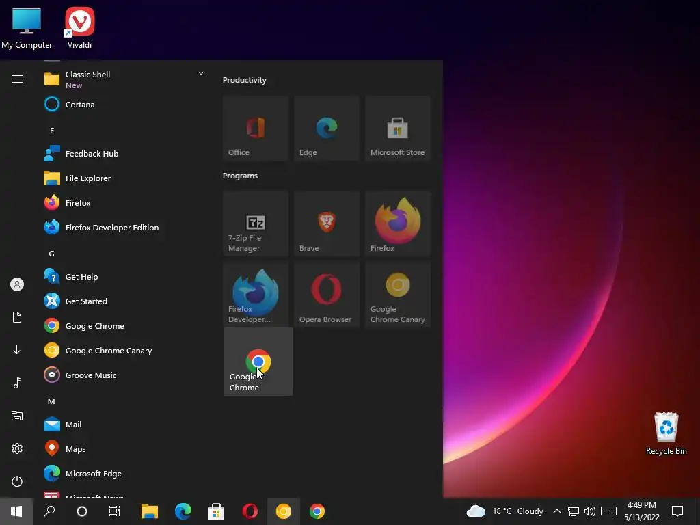Screen dimensions: 700x525
Task: Click the Power button in Start sidebar
Action: click(17, 481)
